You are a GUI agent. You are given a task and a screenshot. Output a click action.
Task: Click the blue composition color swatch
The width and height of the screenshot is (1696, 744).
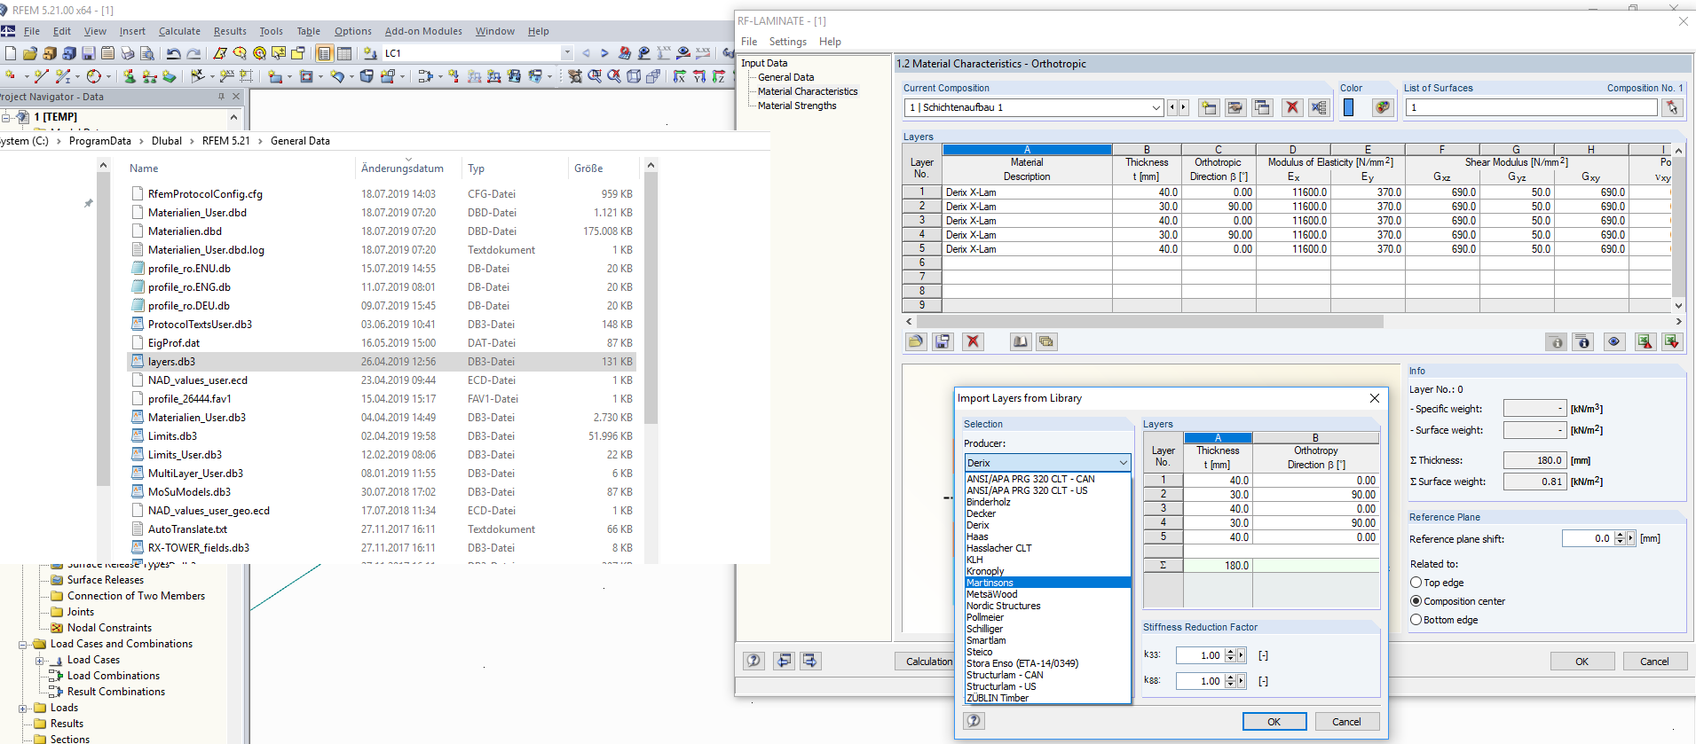pyautogui.click(x=1349, y=107)
